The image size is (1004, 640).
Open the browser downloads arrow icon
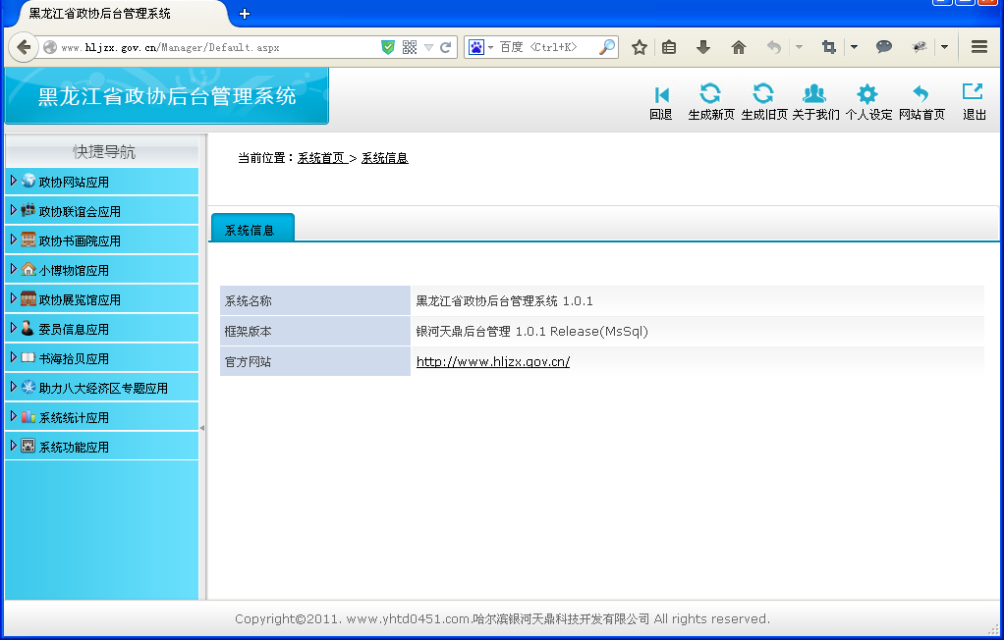pos(703,47)
